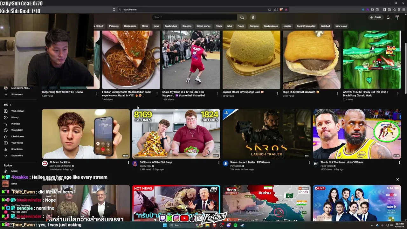This screenshot has width=407, height=229.
Task: Open Discord from the taskbar
Action: tap(228, 225)
